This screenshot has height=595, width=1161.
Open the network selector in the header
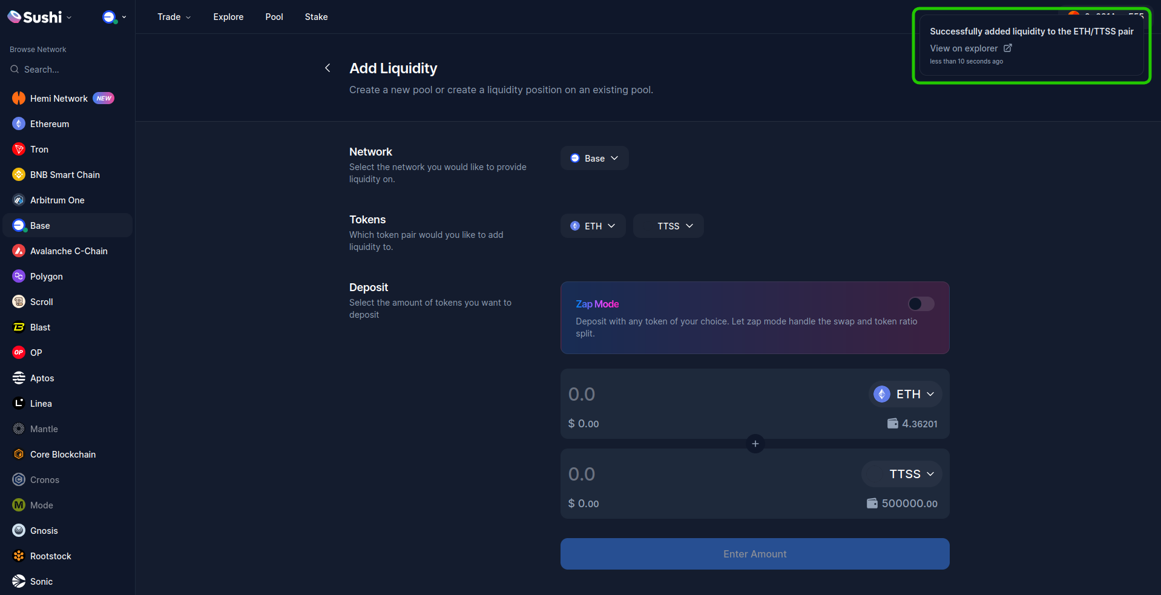pos(114,17)
